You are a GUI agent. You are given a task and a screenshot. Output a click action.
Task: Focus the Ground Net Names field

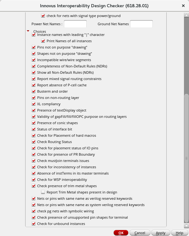coord(141,24)
